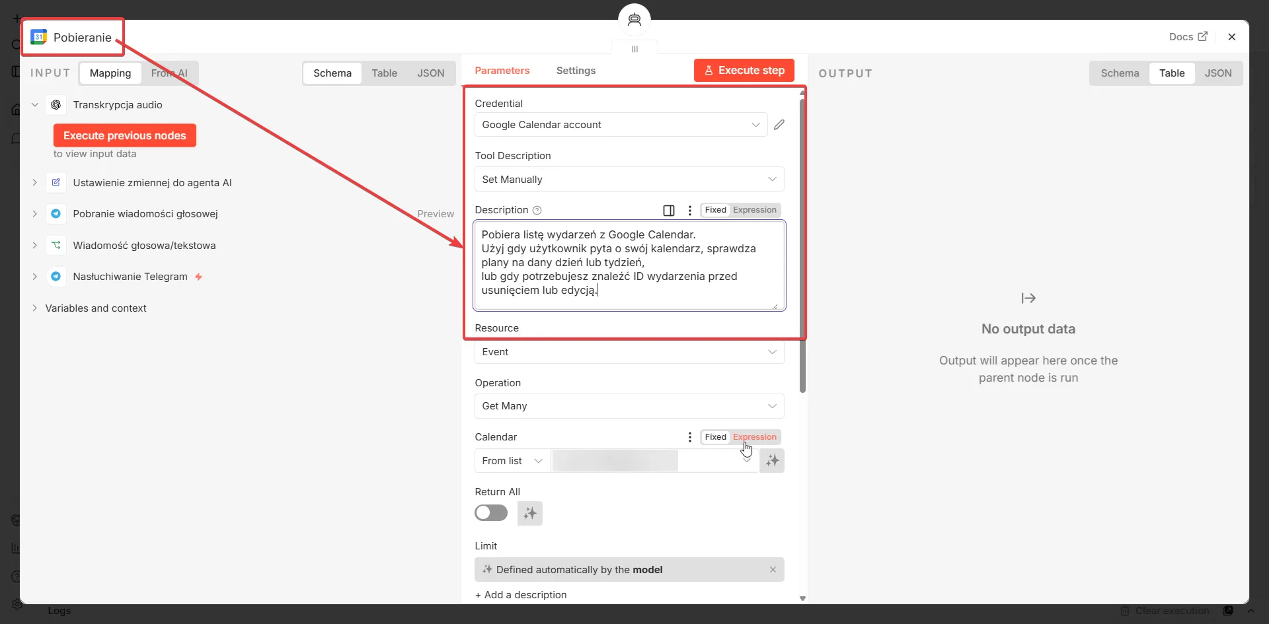Open the Docs link
This screenshot has width=1269, height=624.
1188,37
